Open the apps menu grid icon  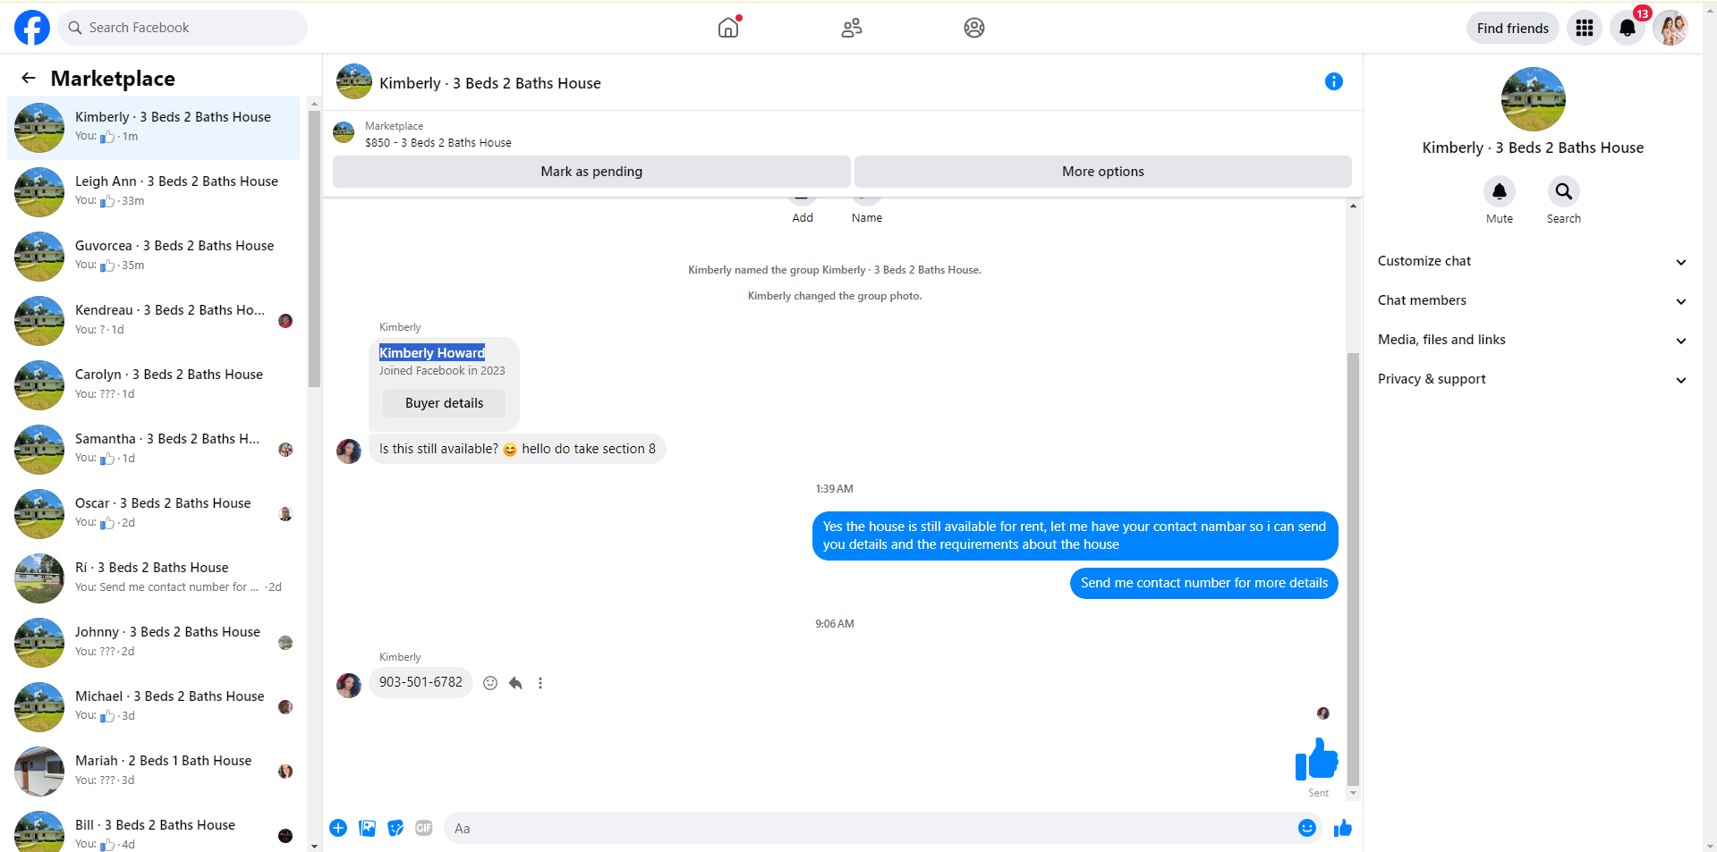(1585, 28)
